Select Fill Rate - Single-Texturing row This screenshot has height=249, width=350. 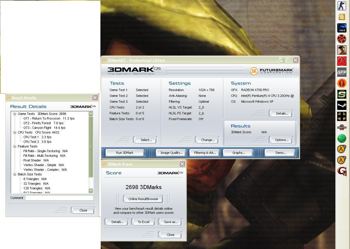[x=46, y=151]
